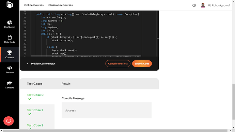
Task: Click the 'int n = arr.length;' line
Action: click(54, 18)
